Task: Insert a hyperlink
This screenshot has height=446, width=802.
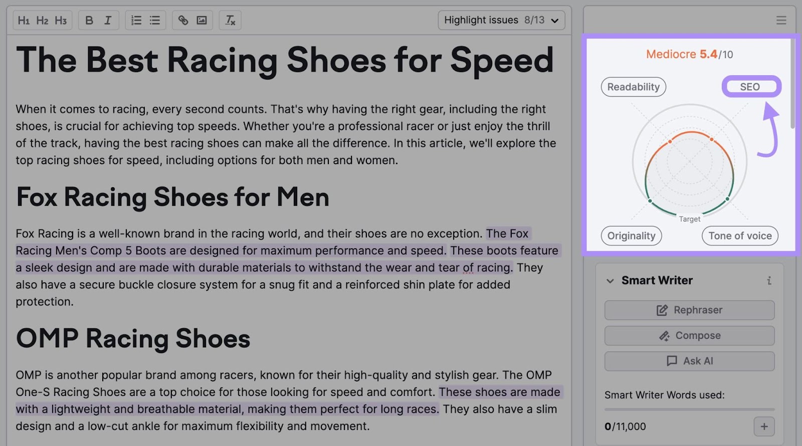Action: click(x=183, y=21)
